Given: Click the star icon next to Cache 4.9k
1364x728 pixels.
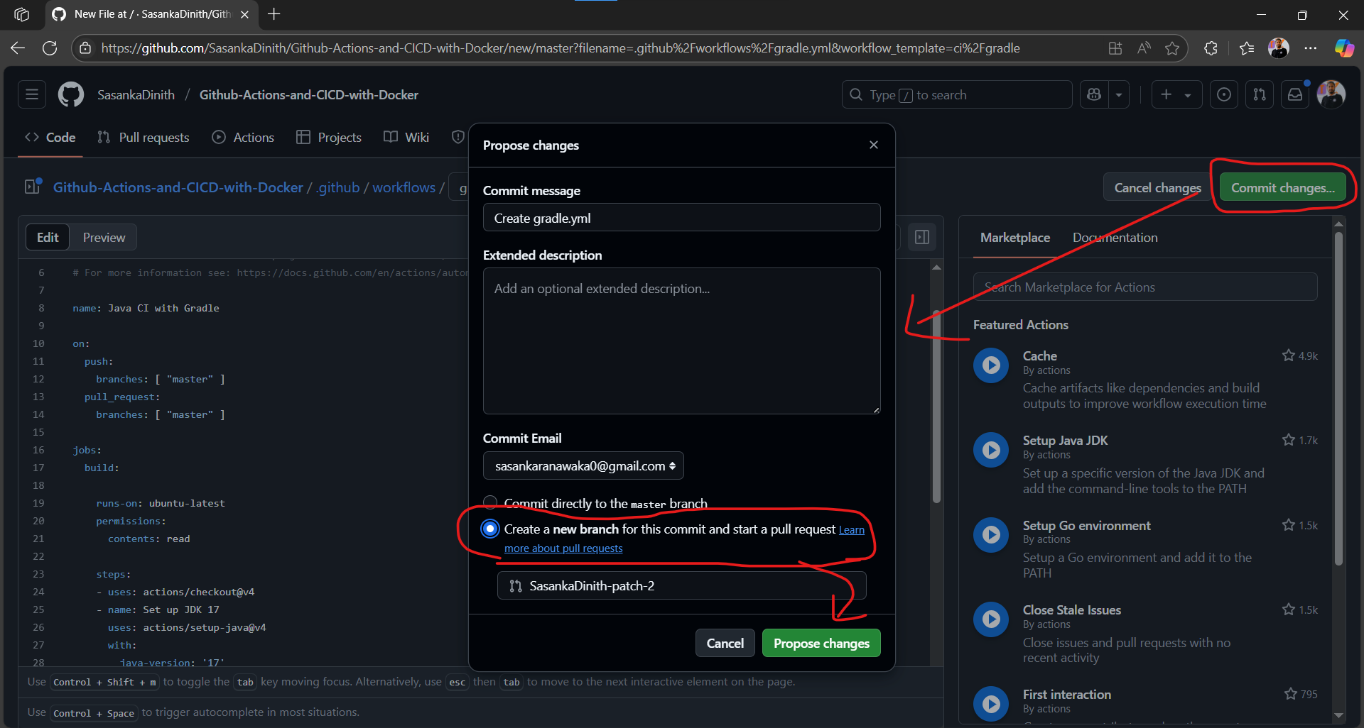Looking at the screenshot, I should coord(1288,355).
